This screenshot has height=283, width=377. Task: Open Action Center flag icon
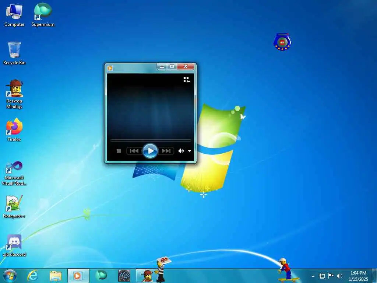331,276
